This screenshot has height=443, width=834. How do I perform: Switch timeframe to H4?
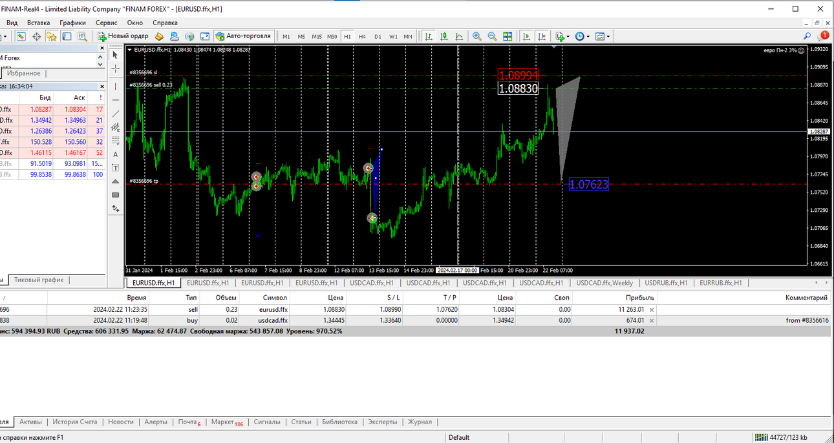(362, 37)
